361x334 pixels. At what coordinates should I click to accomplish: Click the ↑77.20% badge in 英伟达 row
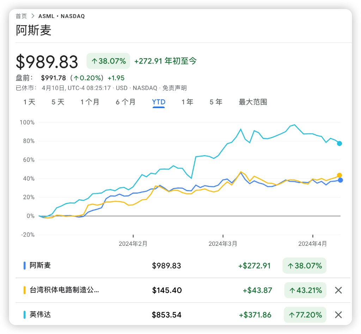(305, 315)
